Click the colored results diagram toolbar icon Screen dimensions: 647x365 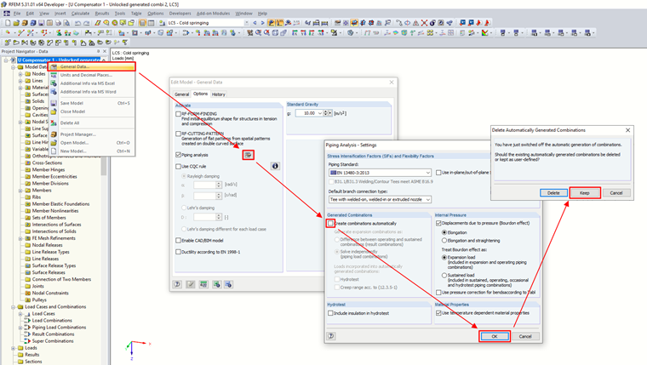click(x=487, y=32)
